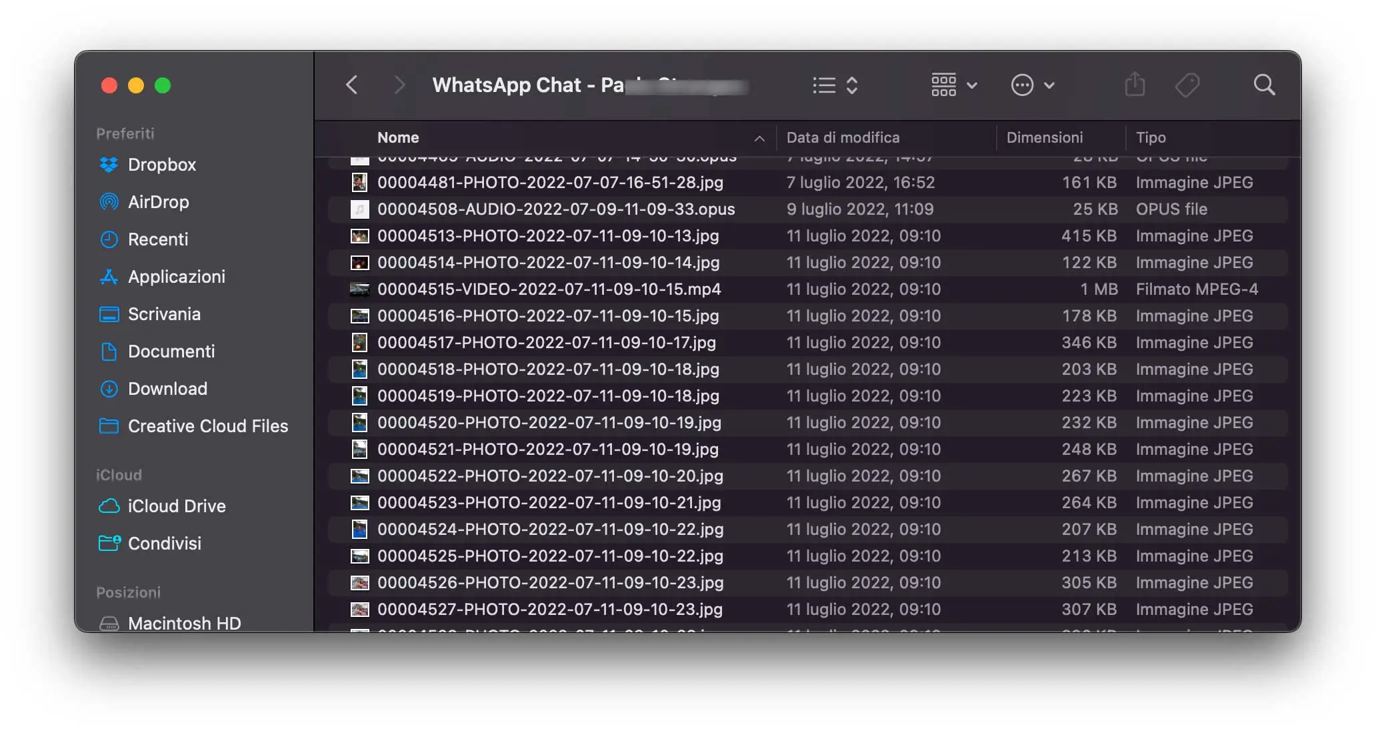Sort by Data di modifica column

click(843, 137)
